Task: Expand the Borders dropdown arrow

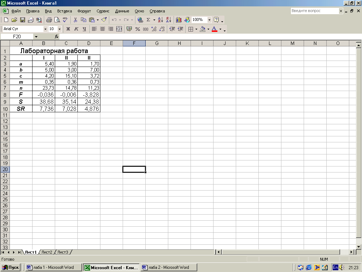Action: (196, 29)
